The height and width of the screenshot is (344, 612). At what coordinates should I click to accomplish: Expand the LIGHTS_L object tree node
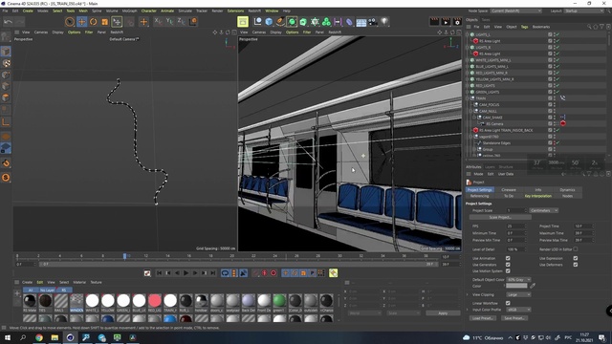tap(468, 34)
